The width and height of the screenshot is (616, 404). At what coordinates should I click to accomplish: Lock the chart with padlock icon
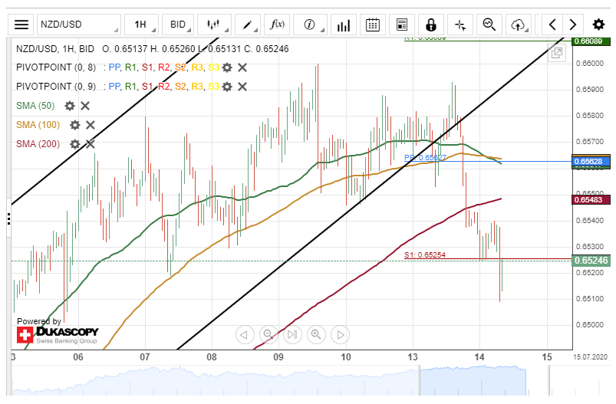[x=431, y=25]
